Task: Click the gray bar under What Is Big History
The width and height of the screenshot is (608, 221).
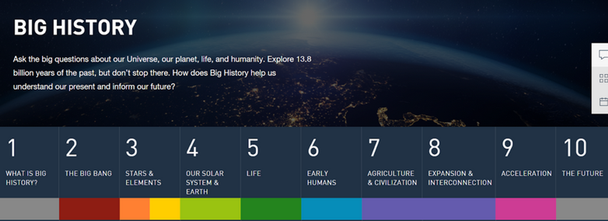Action: (29, 209)
